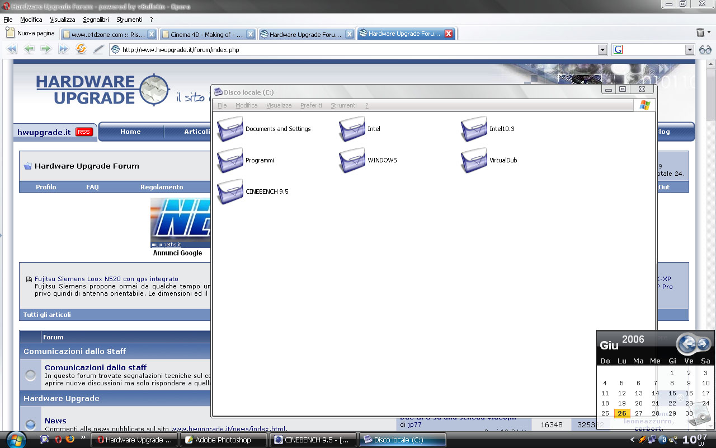Open the News forum link
The width and height of the screenshot is (716, 448).
click(55, 421)
